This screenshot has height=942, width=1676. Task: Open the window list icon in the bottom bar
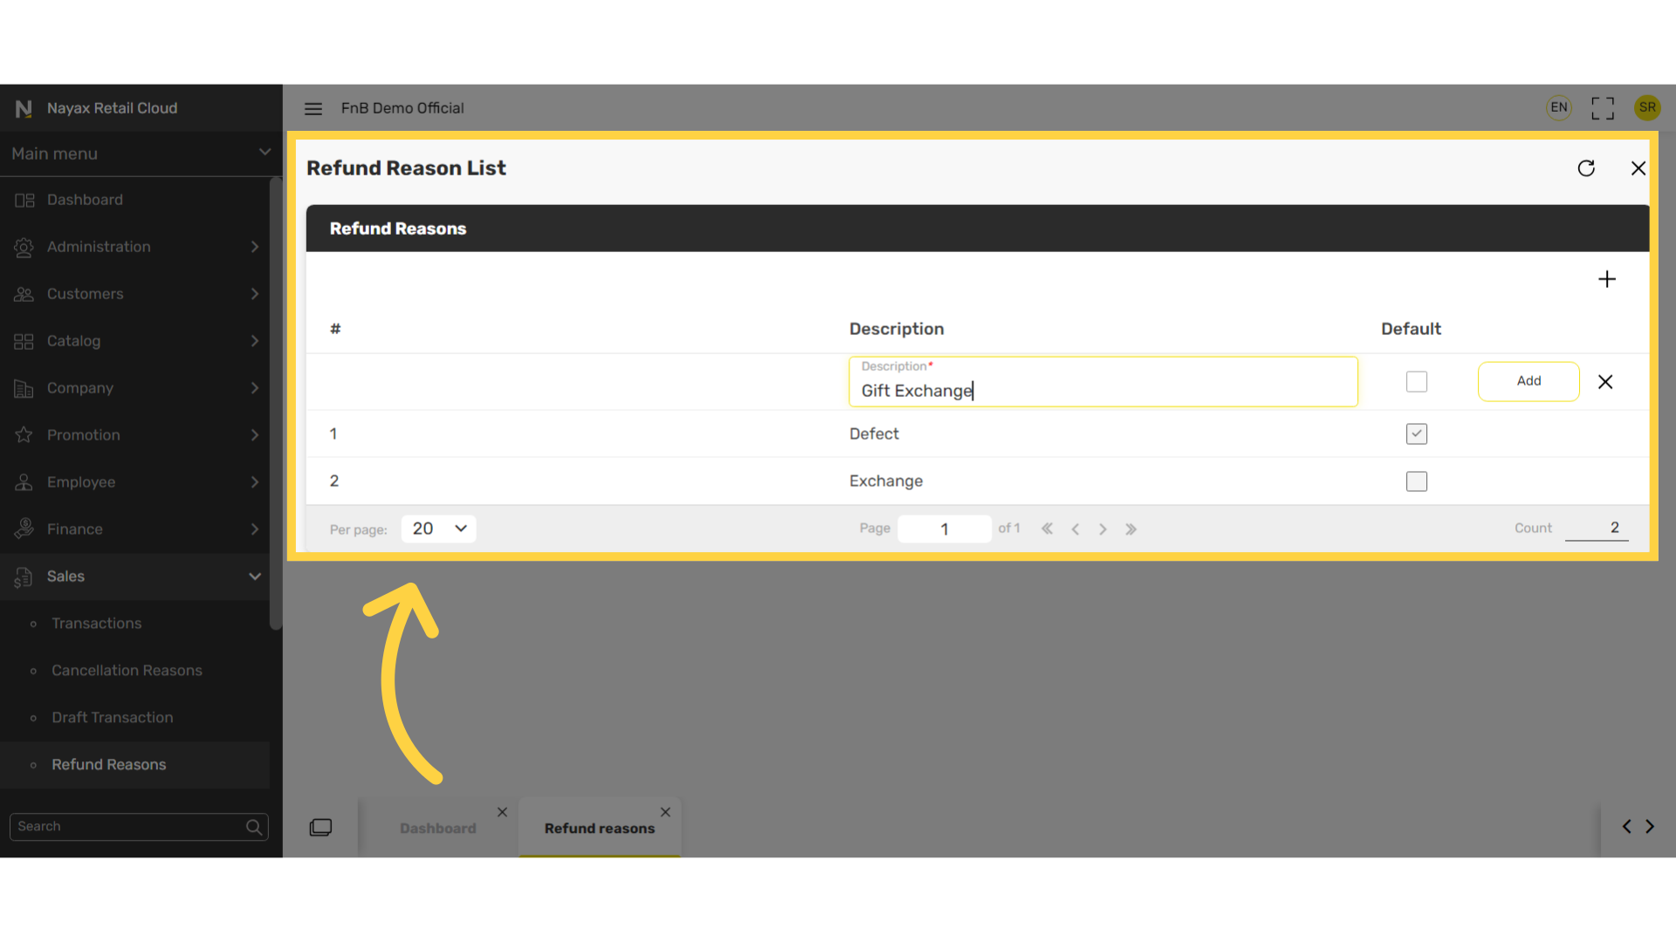(x=320, y=827)
